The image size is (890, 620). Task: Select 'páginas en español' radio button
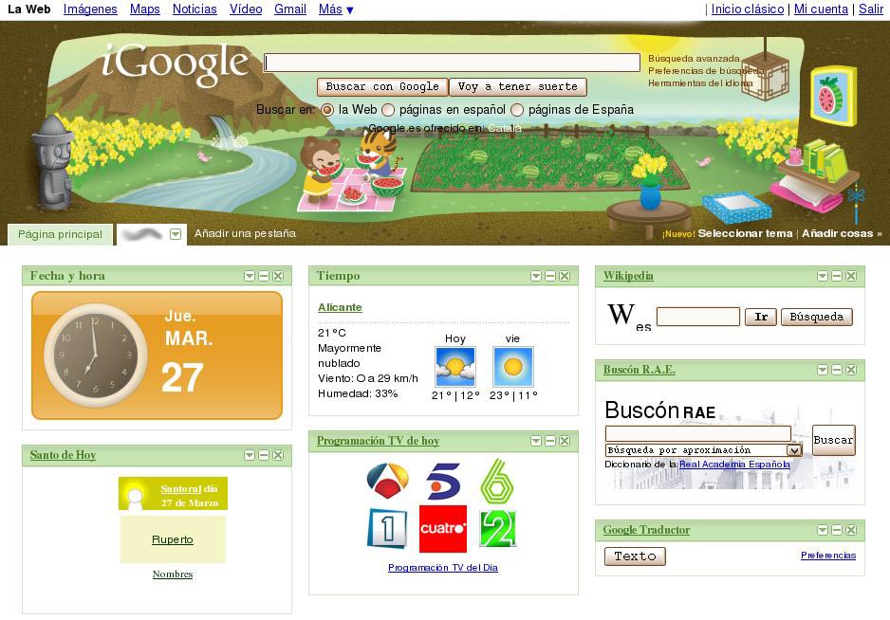388,110
